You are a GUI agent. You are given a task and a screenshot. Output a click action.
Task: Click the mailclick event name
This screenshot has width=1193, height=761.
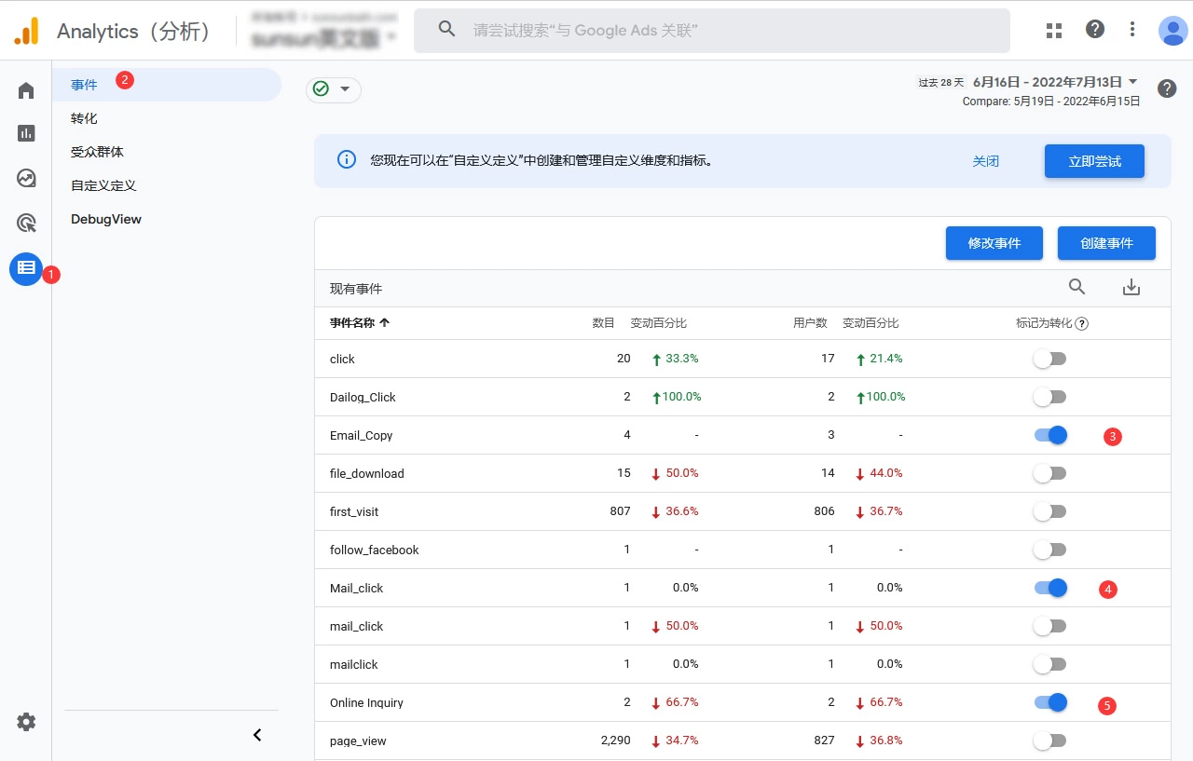point(353,664)
